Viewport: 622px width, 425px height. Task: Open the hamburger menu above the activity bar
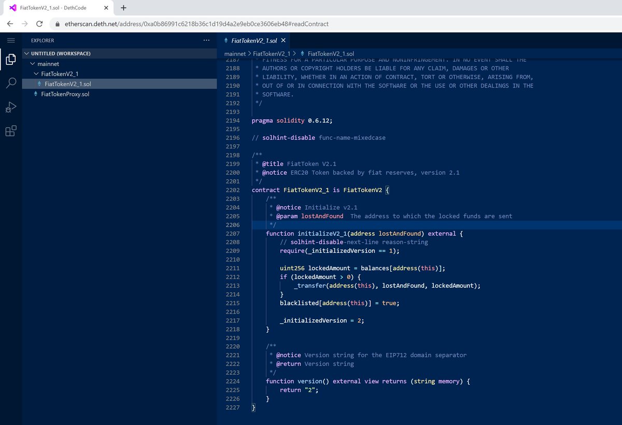click(10, 40)
